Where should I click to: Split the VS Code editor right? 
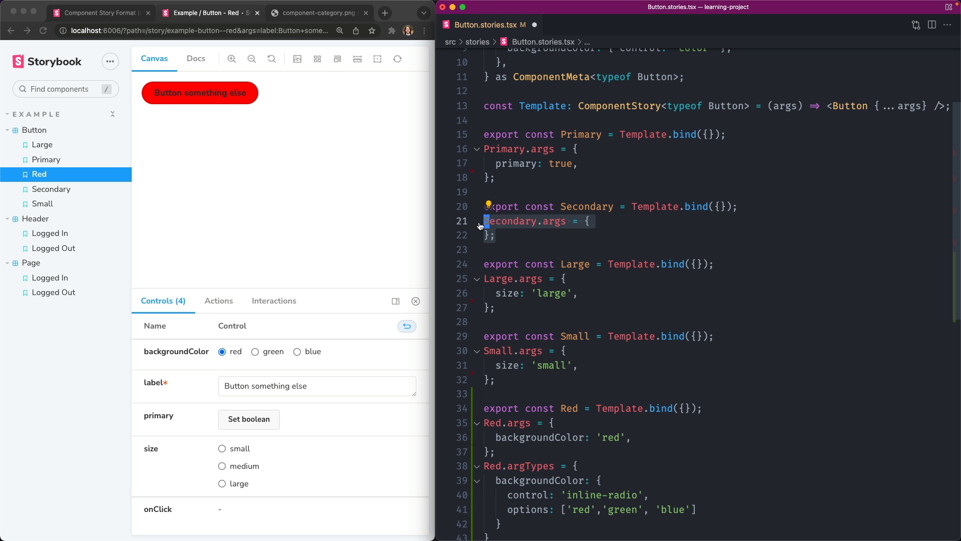(x=932, y=25)
